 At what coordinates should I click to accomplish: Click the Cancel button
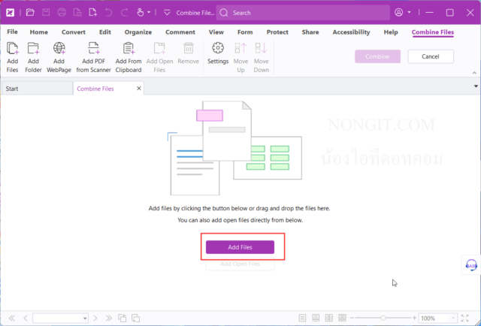click(431, 56)
